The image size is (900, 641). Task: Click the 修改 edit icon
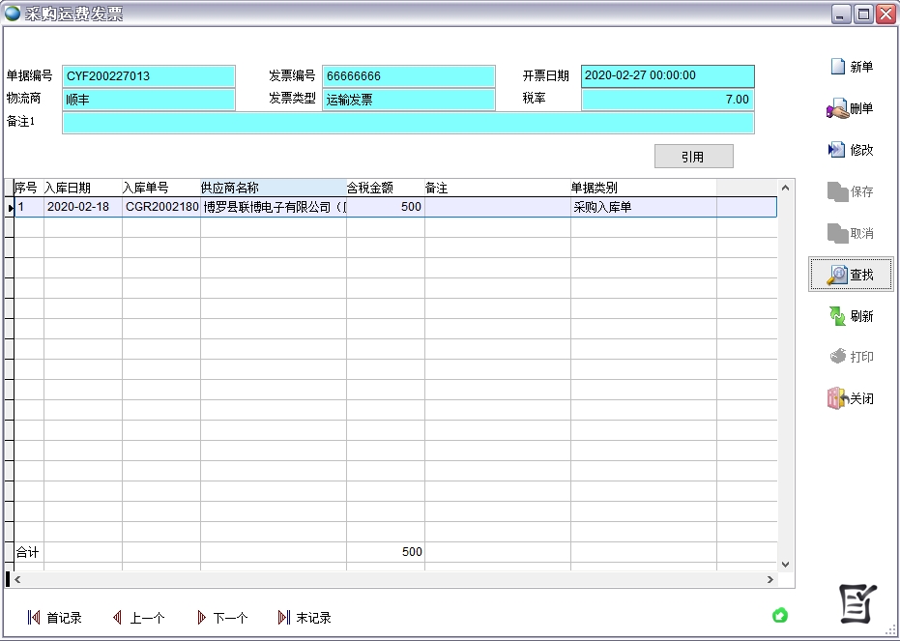838,150
